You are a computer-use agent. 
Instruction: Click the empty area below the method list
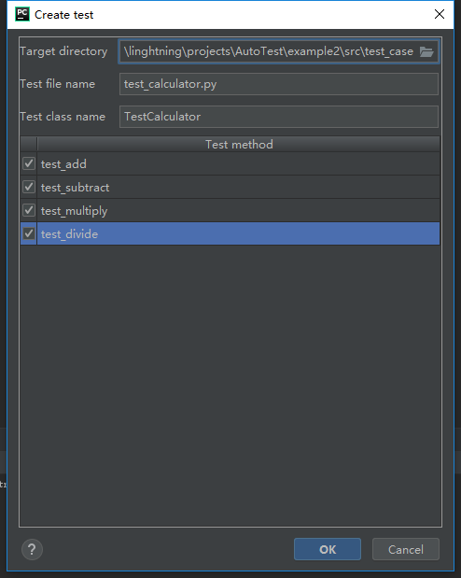(230, 386)
